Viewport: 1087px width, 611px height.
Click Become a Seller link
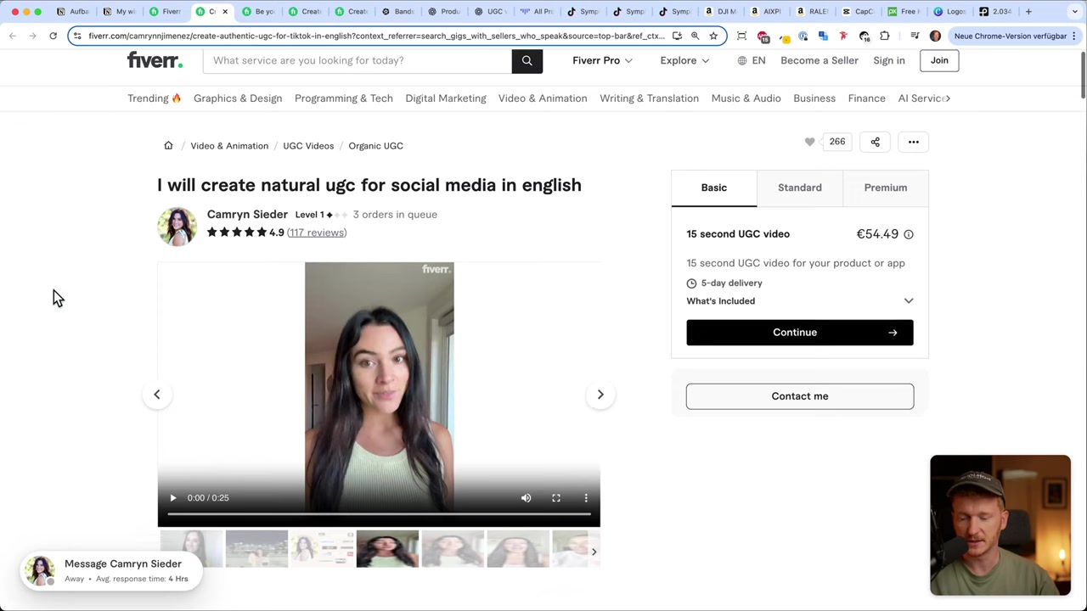[819, 60]
